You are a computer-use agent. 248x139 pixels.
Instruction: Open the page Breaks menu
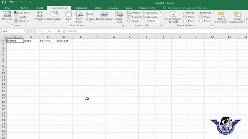point(90,17)
